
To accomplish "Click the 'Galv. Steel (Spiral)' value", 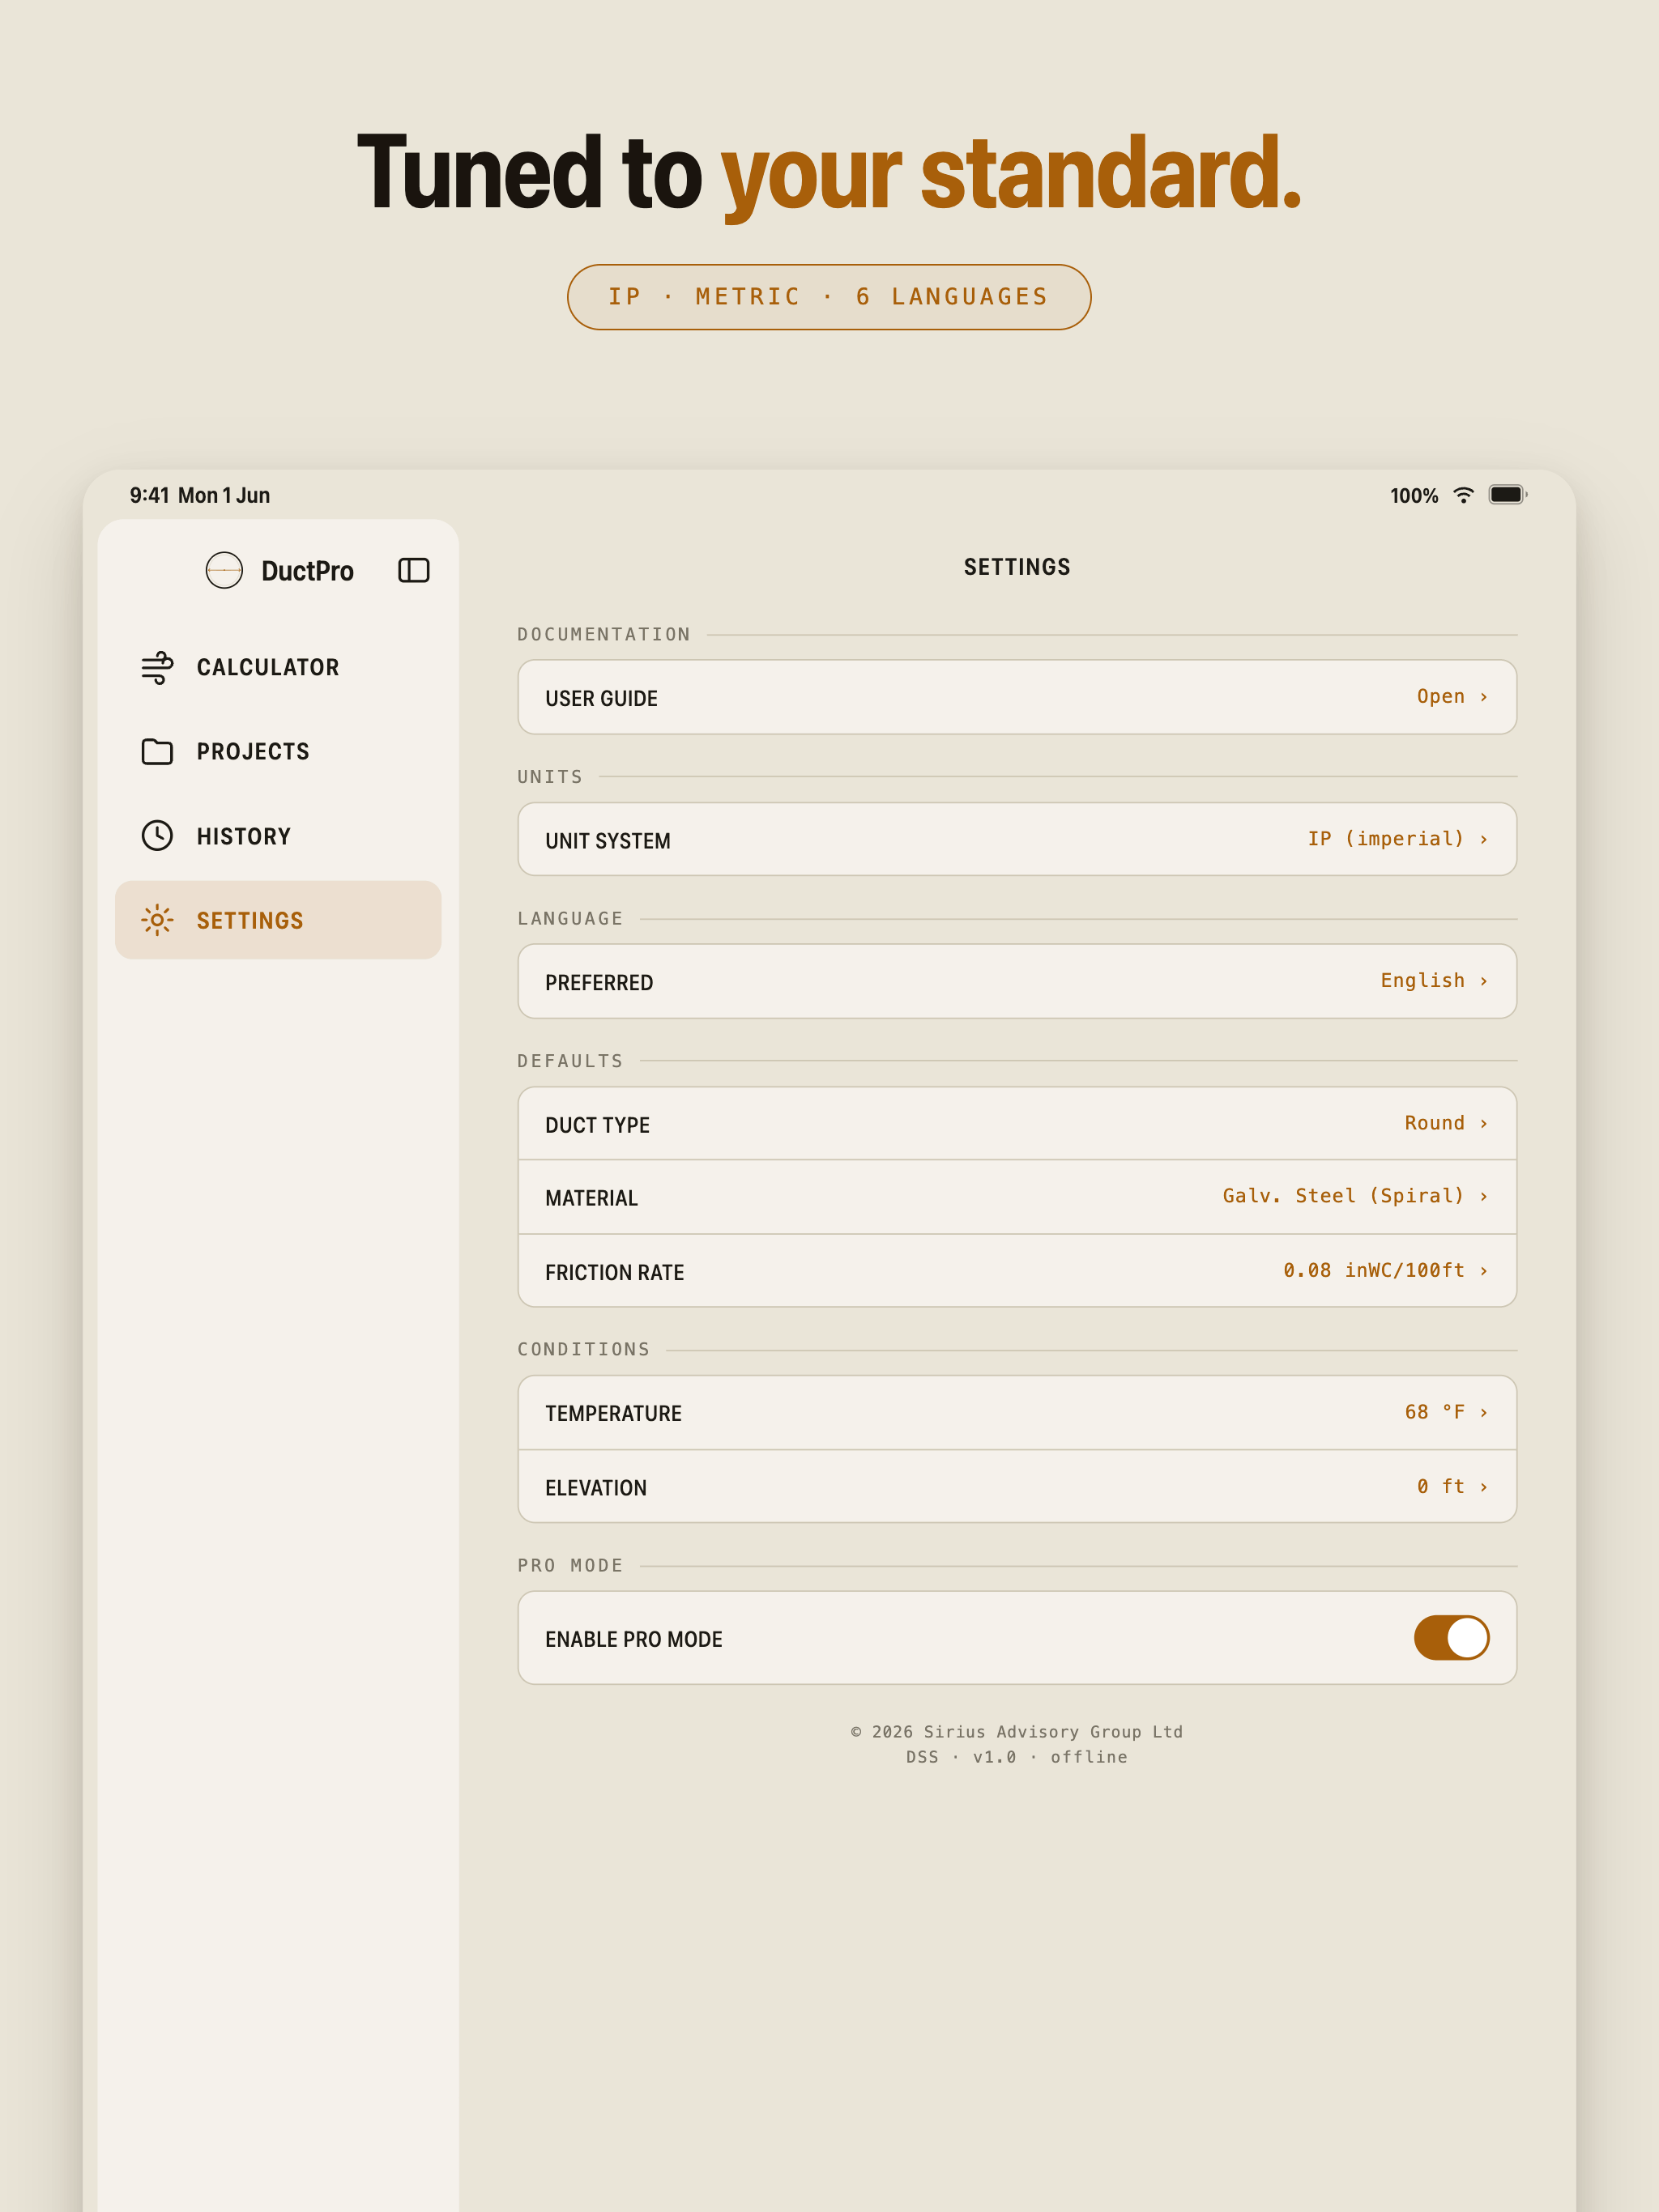I will click(x=1343, y=1195).
